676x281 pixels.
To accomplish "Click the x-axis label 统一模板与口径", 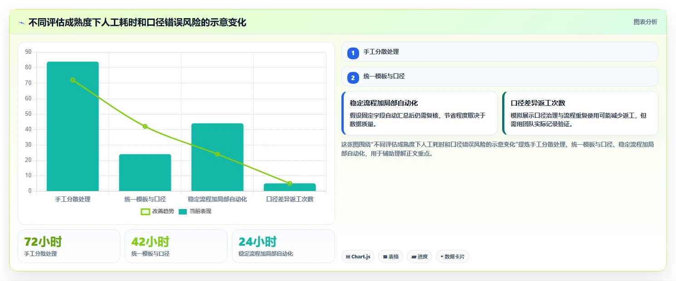I will [145, 199].
